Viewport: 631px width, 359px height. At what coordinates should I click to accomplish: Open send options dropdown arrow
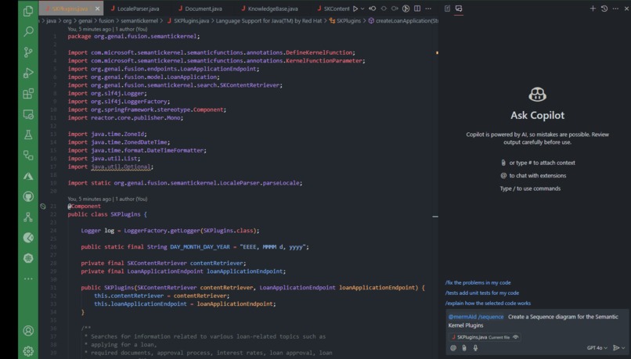tap(623, 348)
